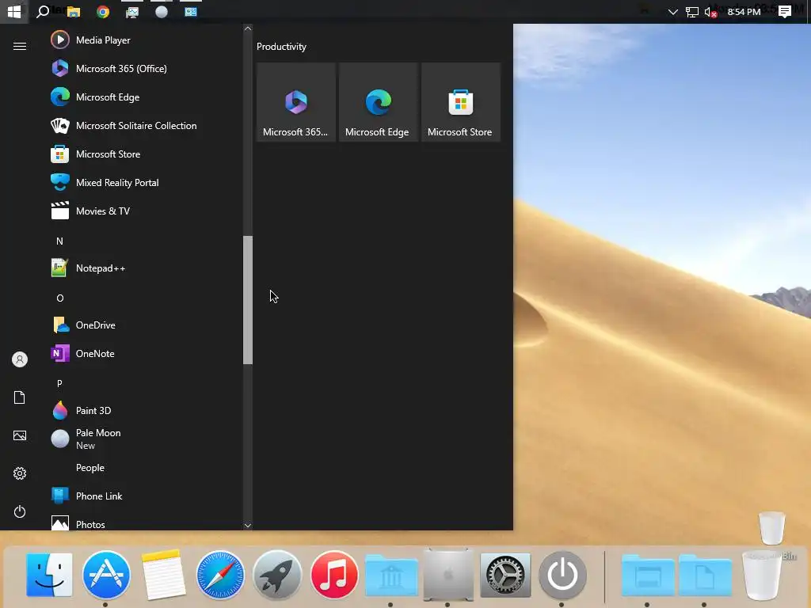Image resolution: width=811 pixels, height=608 pixels.
Task: Open Pictures from Start sidebar
Action: 20,435
